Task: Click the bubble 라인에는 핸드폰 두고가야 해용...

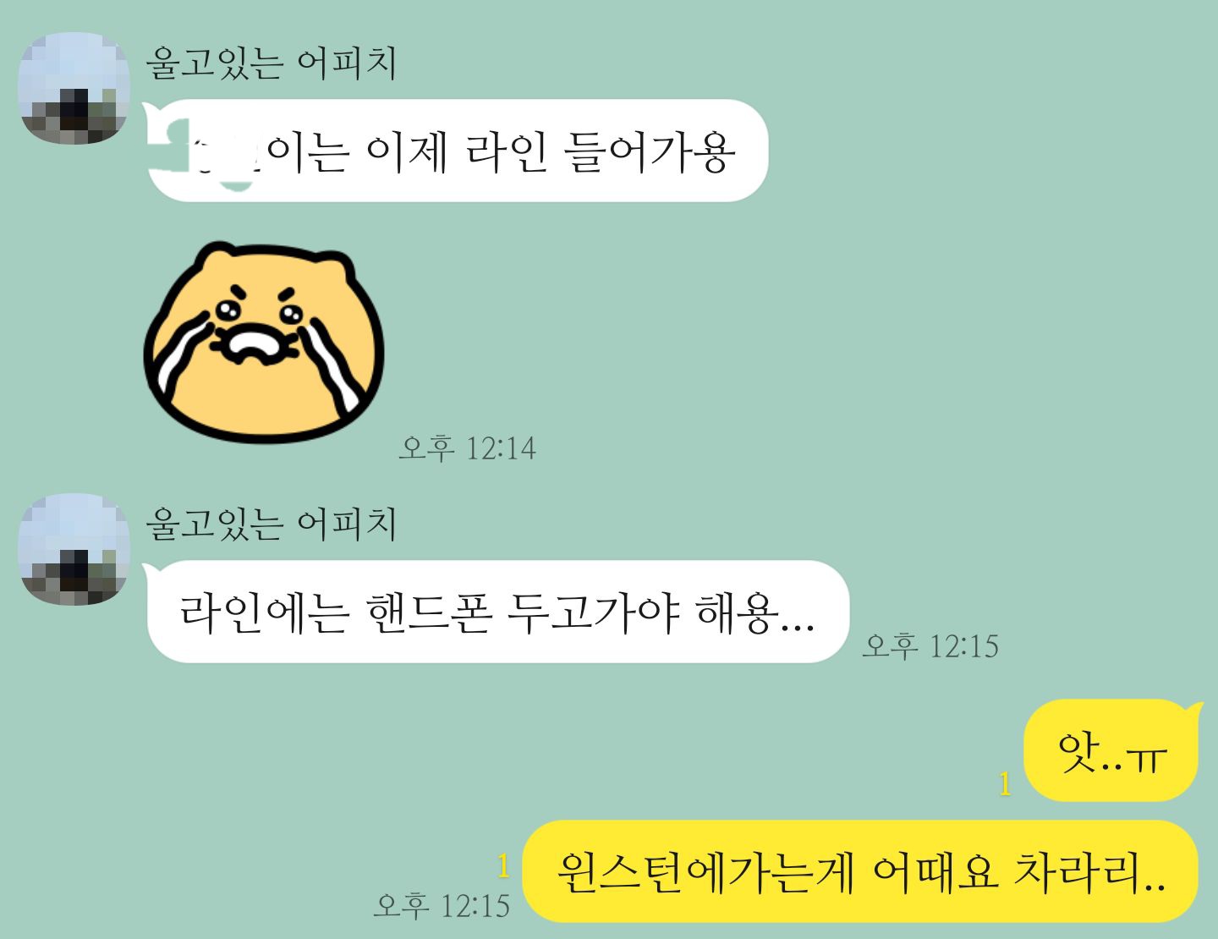Action: tap(497, 612)
